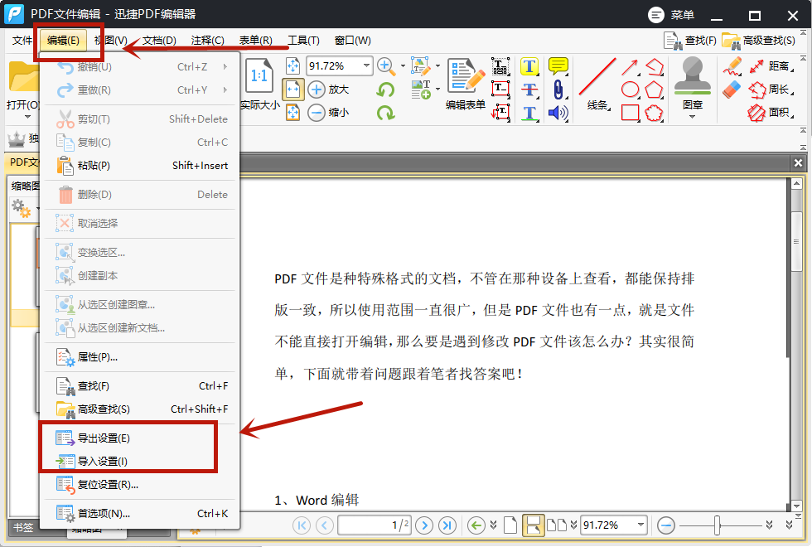The height and width of the screenshot is (547, 812).
Task: Click the Advanced Search (高级查找) button
Action: pos(759,40)
